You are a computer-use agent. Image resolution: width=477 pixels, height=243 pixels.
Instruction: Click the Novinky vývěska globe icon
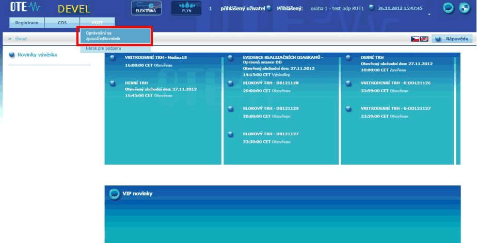click(x=12, y=55)
